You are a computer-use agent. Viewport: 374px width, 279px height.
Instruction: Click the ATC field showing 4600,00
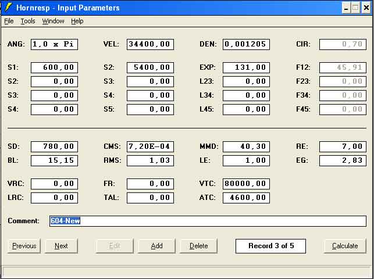click(x=246, y=198)
